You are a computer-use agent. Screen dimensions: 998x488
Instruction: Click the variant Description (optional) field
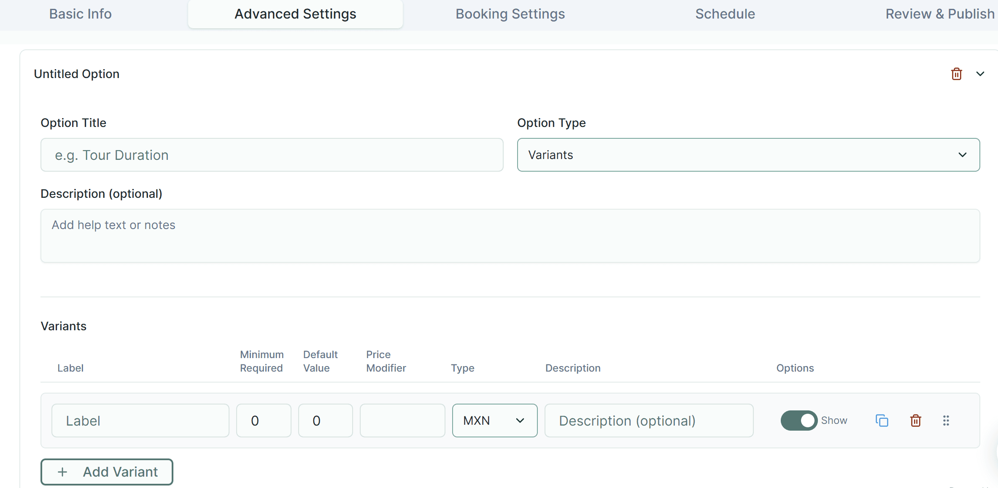click(649, 421)
